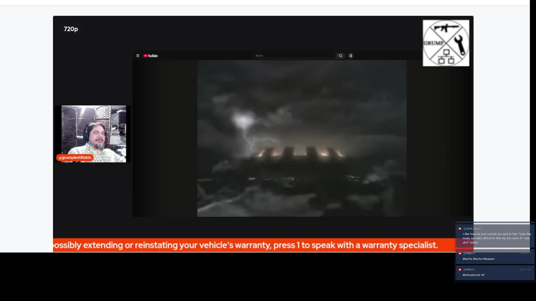Viewport: 536px width, 301px height.
Task: Click the @grumplestiltzkin name tag
Action: pyautogui.click(x=75, y=158)
